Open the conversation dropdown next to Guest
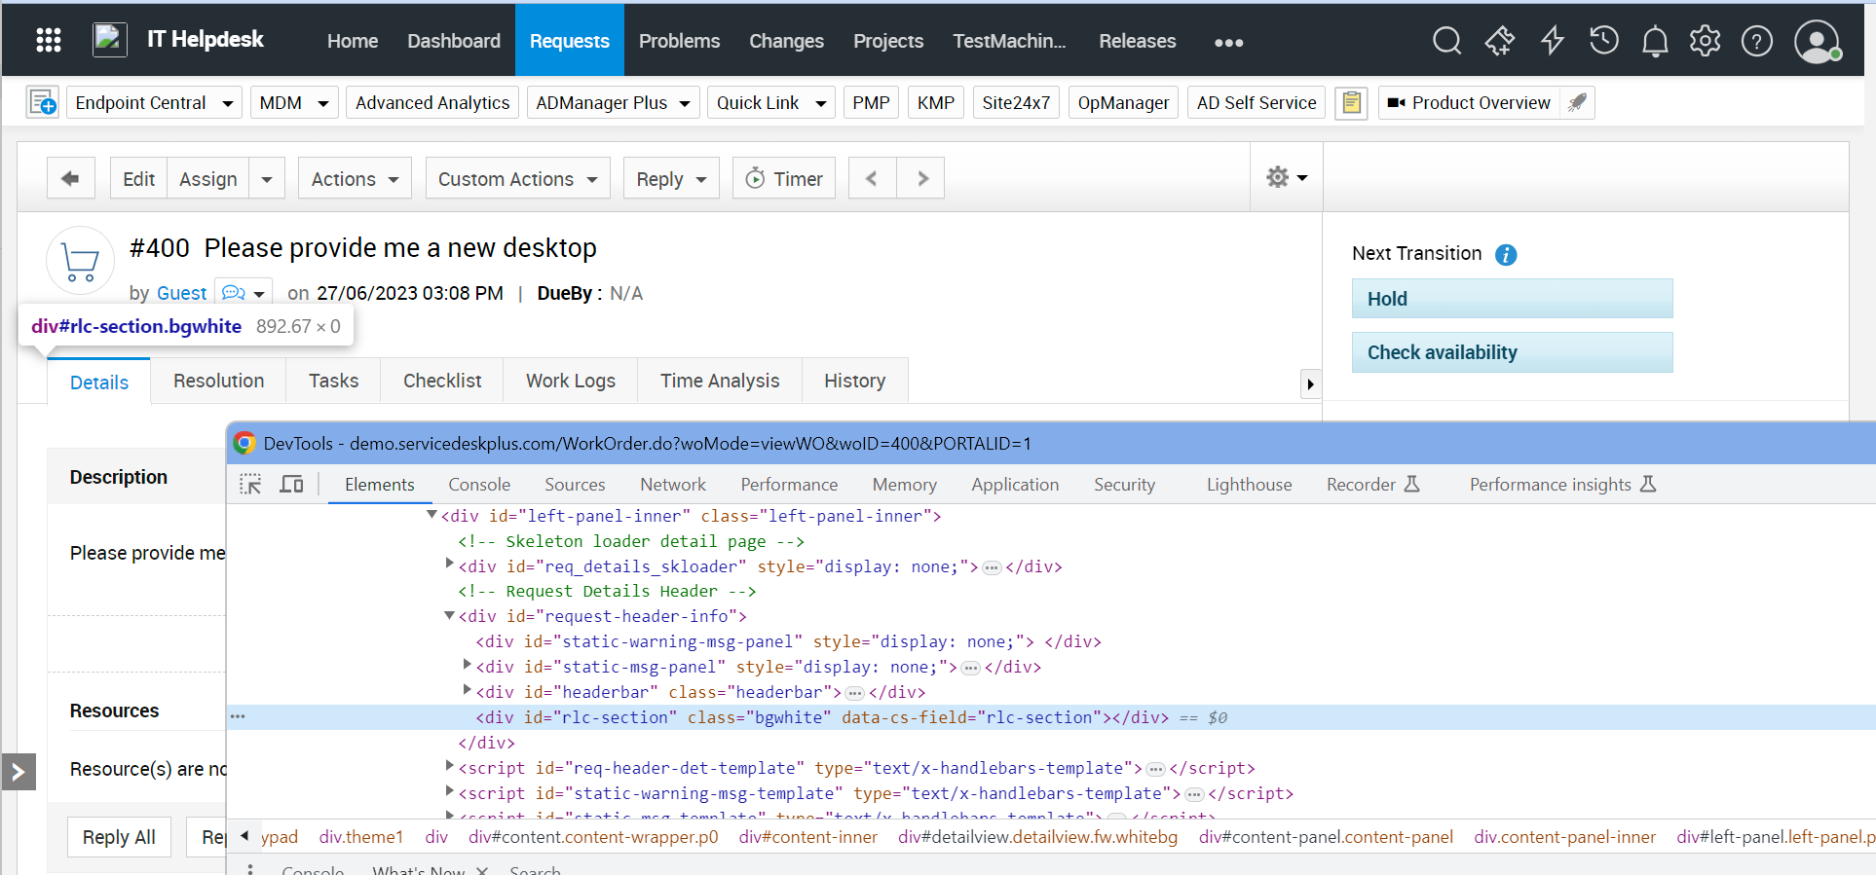1876x875 pixels. tap(244, 293)
